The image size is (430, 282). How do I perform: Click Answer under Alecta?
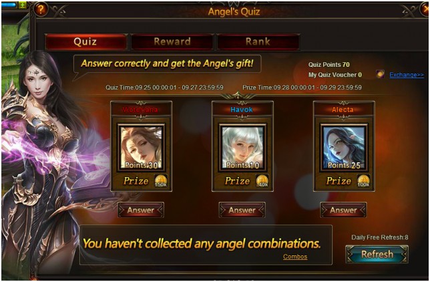[x=343, y=210]
